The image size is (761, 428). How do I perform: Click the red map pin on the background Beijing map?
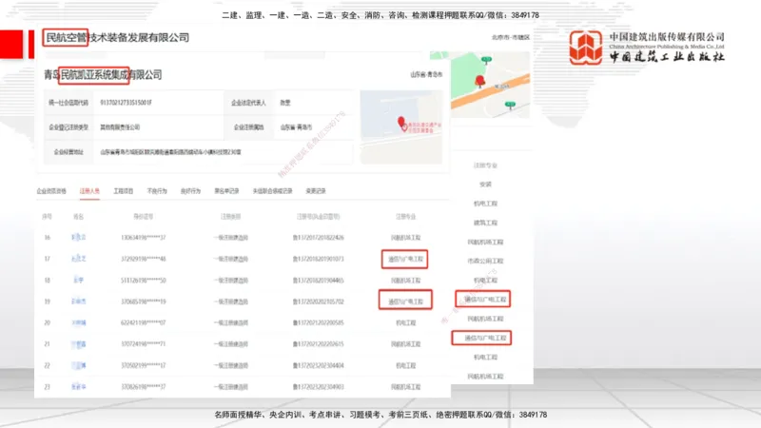coord(480,81)
